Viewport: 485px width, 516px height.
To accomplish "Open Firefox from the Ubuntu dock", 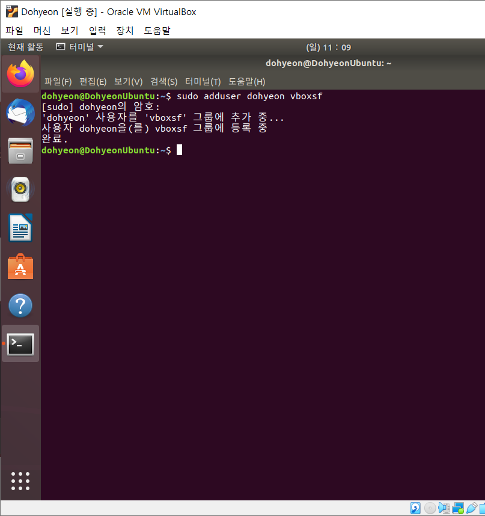I will tap(20, 74).
